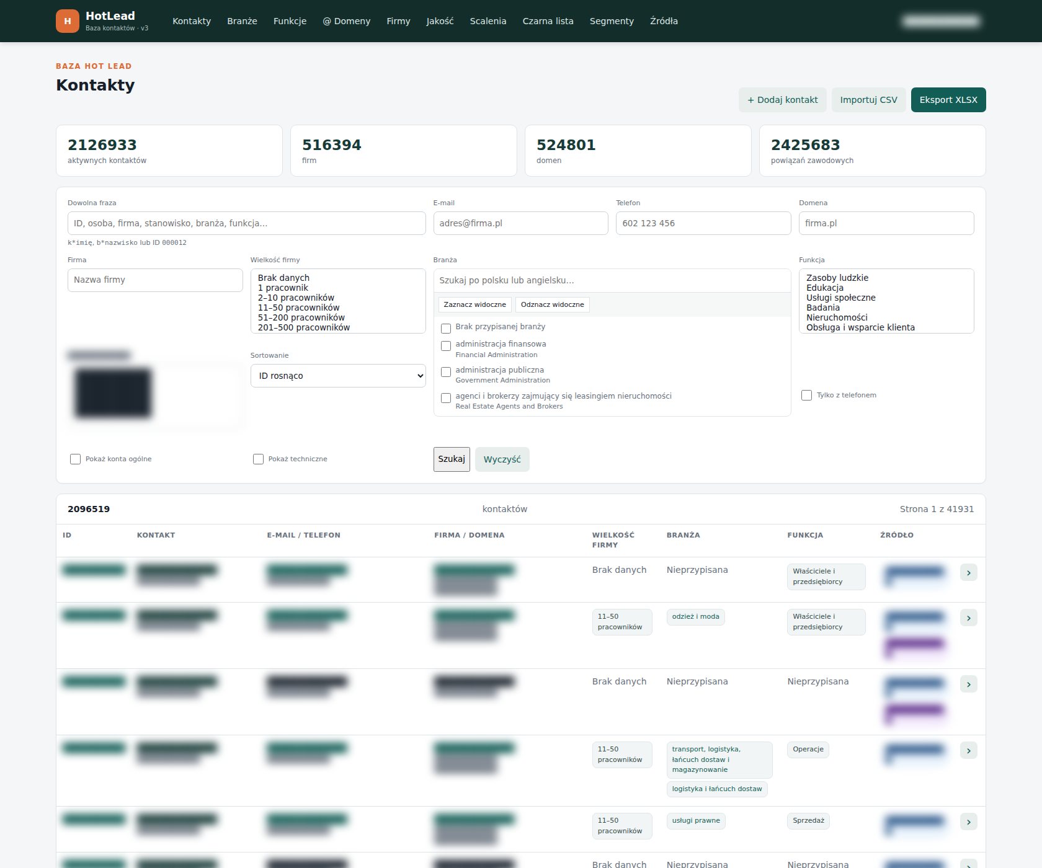The image size is (1042, 868).
Task: Click Importuj CSV button
Action: 868,100
